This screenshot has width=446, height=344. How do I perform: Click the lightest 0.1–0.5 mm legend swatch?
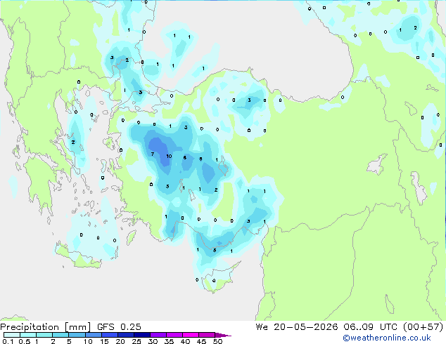[x=12, y=335]
